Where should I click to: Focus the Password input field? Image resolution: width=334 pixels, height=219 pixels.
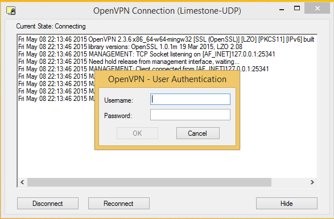click(190, 115)
